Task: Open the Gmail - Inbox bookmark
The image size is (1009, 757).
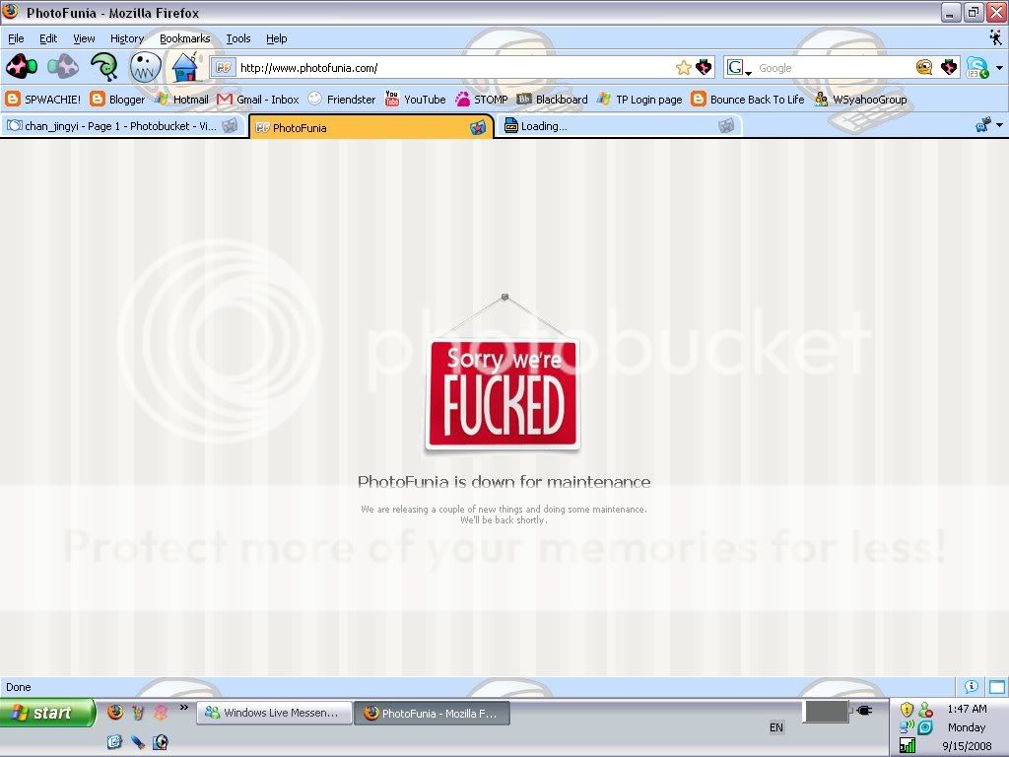Action: point(258,100)
